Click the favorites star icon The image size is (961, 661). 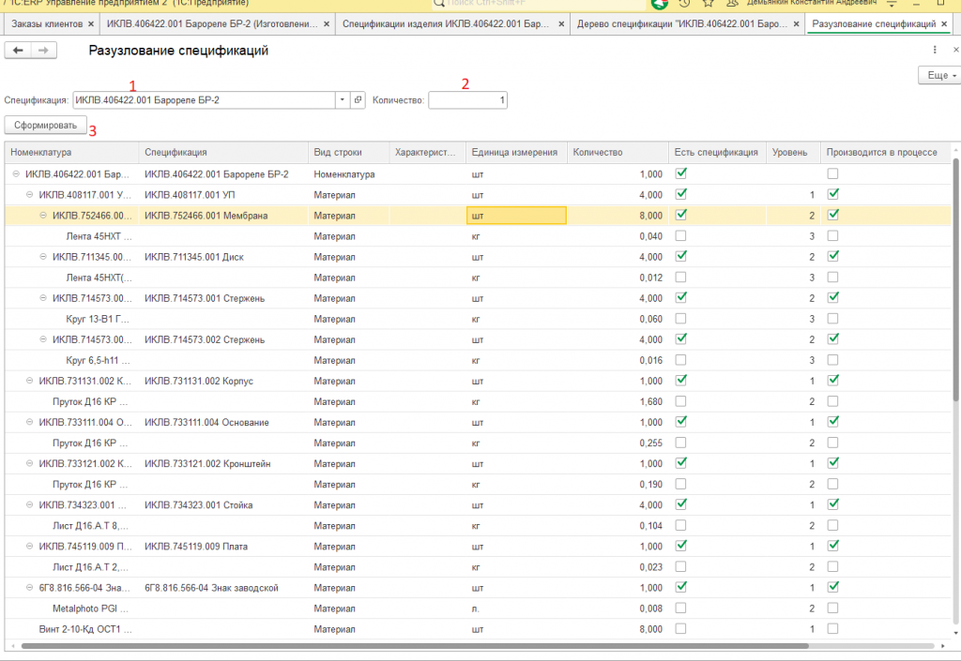[x=706, y=4]
